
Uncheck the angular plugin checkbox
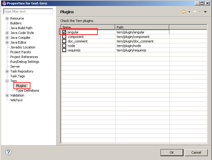tap(64, 32)
